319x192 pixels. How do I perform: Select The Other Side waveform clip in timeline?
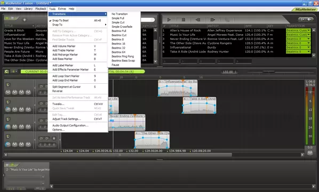pos(152,140)
